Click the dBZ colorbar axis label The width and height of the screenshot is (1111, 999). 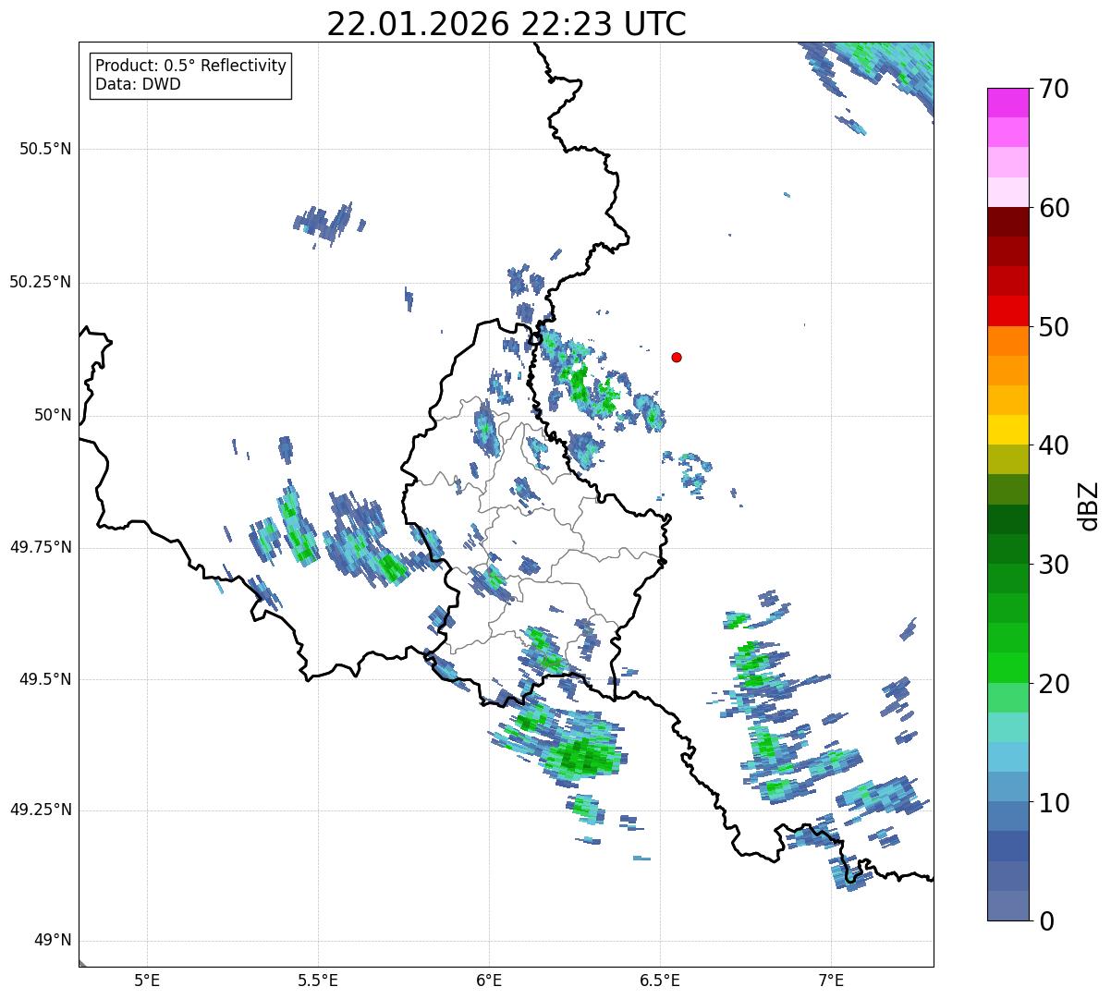(x=1089, y=505)
